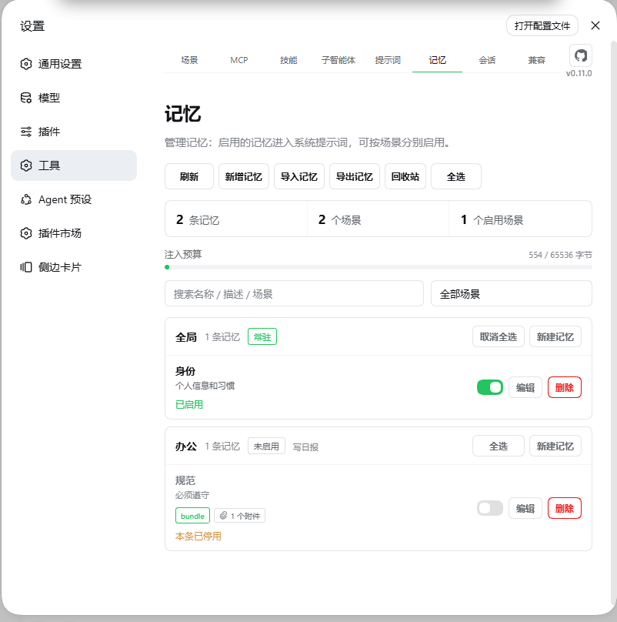The image size is (617, 622).
Task: Switch to the 提示词 tab
Action: (388, 60)
